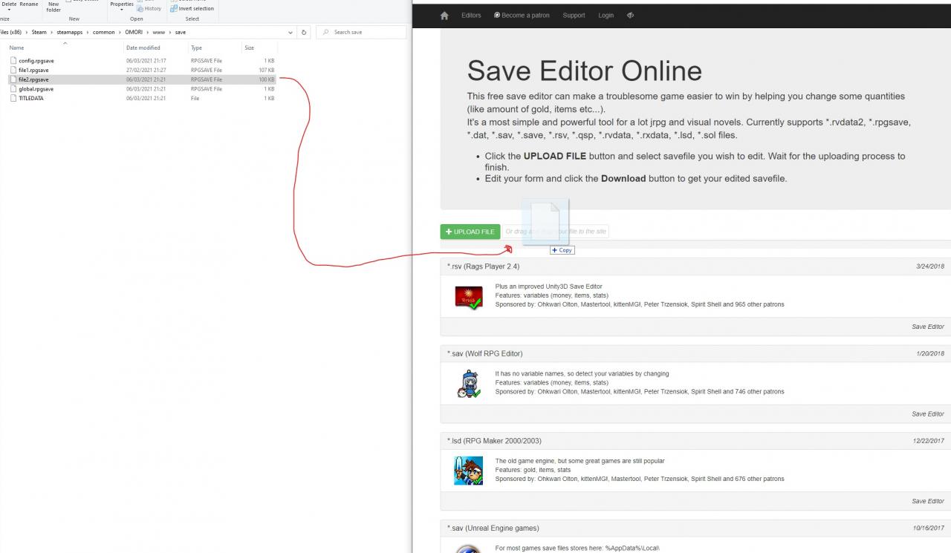
Task: Sort files by the Date modified column
Action: pyautogui.click(x=143, y=48)
